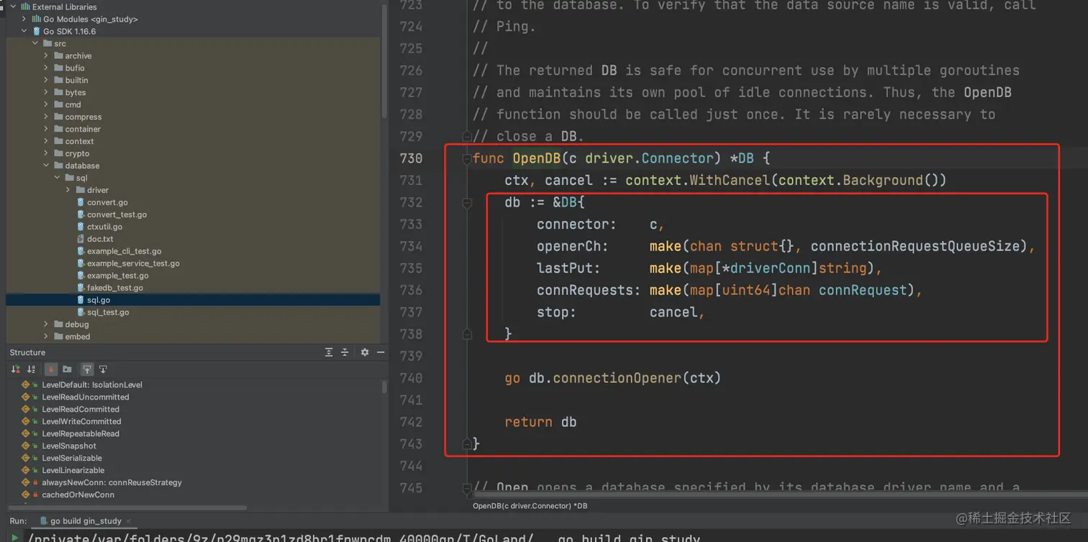Expand the archive folder chevron
This screenshot has width=1088, height=542.
click(x=46, y=56)
